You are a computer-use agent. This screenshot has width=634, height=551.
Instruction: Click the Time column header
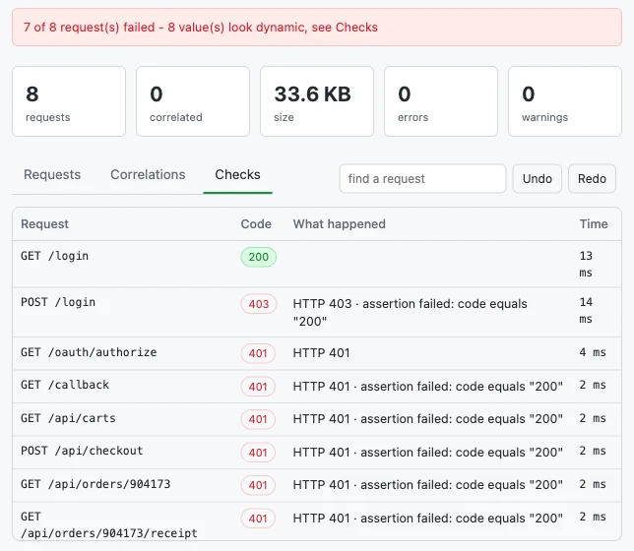594,224
